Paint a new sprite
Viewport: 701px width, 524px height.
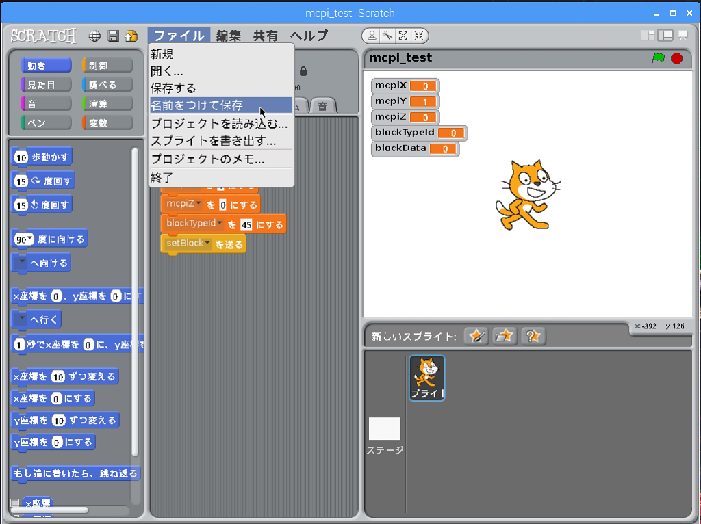[x=476, y=336]
